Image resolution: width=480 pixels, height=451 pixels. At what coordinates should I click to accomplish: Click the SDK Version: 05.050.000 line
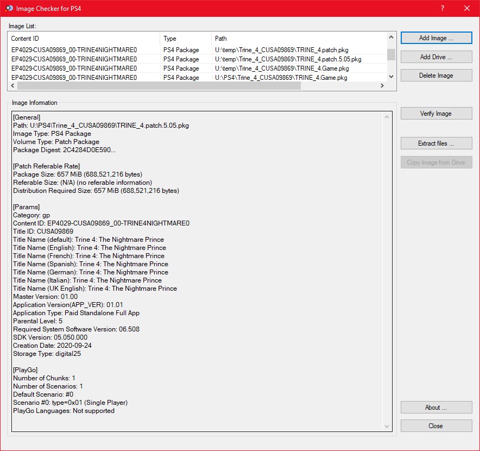tap(50, 337)
